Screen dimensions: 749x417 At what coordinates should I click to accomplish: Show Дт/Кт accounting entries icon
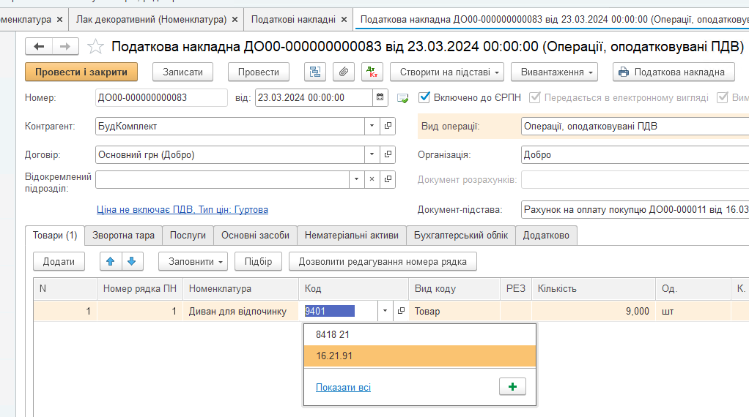(372, 72)
